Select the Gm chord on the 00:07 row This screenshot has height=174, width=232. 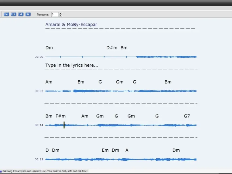click(120, 82)
